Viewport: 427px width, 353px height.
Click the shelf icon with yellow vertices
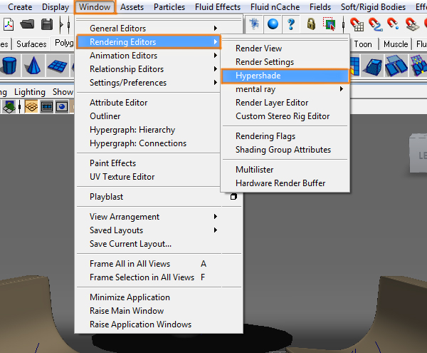(x=418, y=66)
